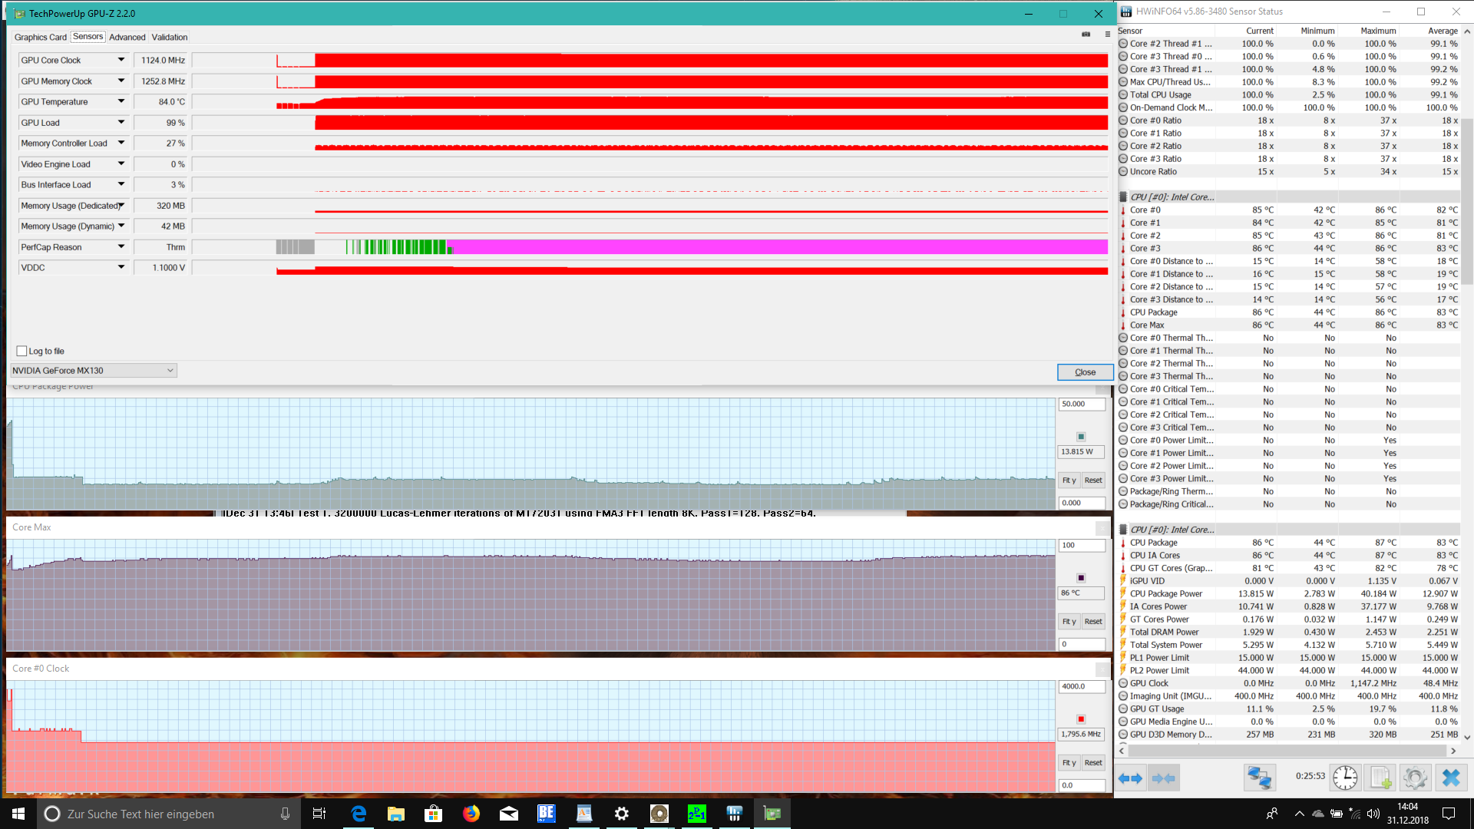This screenshot has height=829, width=1474.
Task: Open Microsoft Store from the taskbar
Action: pos(434,814)
